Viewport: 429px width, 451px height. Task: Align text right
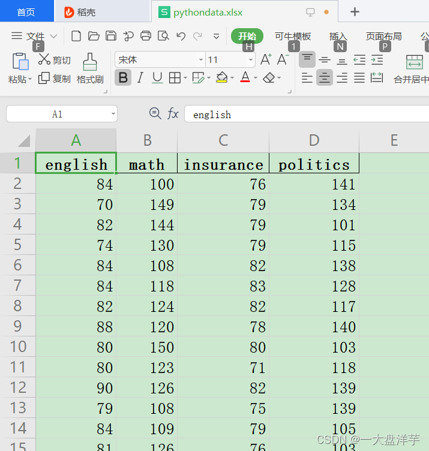pos(342,77)
